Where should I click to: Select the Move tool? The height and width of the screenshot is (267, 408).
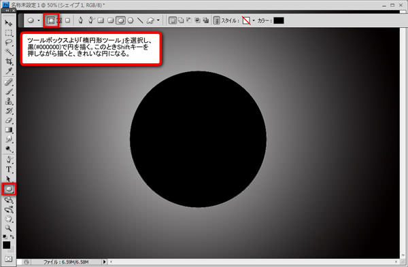coord(9,23)
